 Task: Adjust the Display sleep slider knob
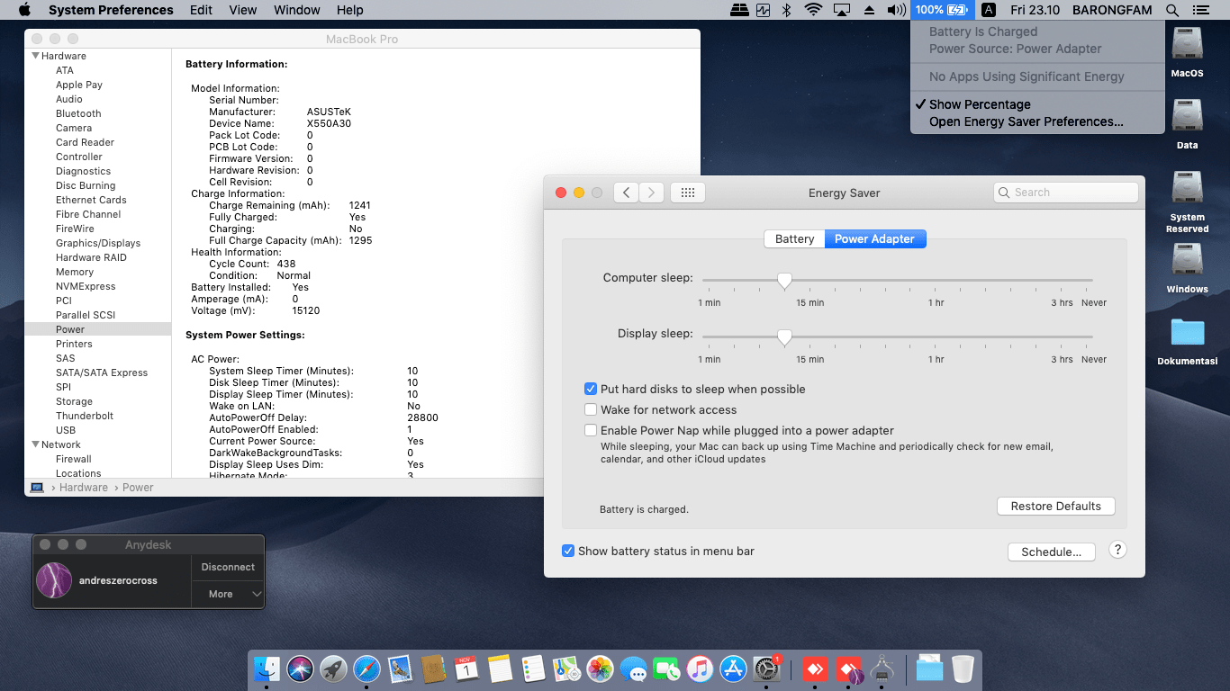784,337
